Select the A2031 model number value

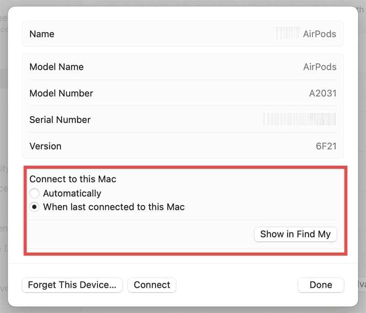[323, 93]
